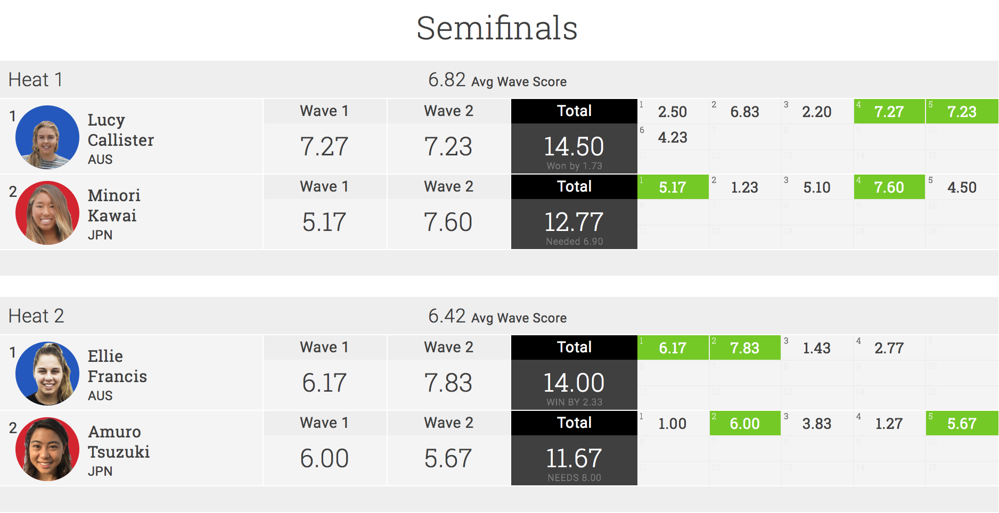This screenshot has width=999, height=513.
Task: Open the Ellie Francis name link
Action: (117, 366)
